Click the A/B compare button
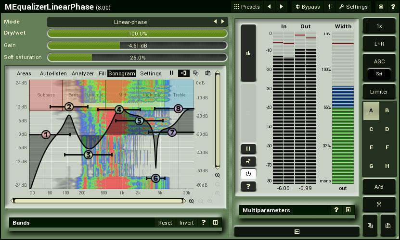The width and height of the screenshot is (400, 240). pyautogui.click(x=379, y=186)
